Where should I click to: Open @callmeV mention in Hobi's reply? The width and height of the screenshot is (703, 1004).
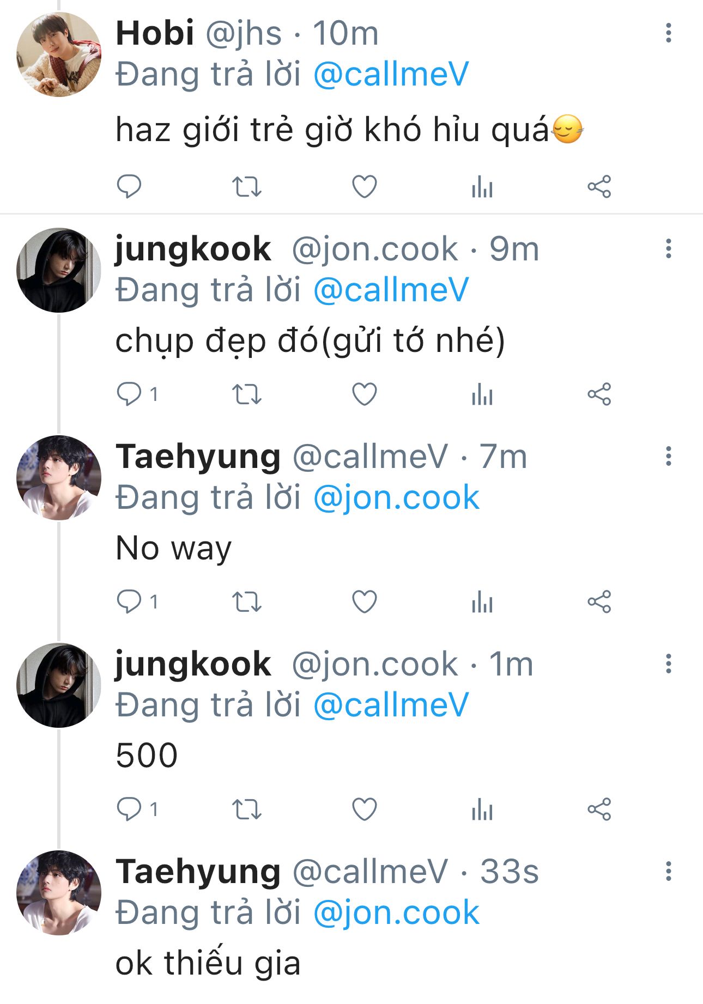coord(391,75)
